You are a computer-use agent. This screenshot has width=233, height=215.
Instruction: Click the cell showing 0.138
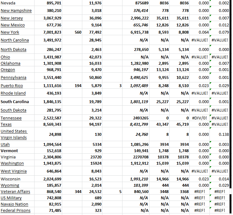point(224,135)
